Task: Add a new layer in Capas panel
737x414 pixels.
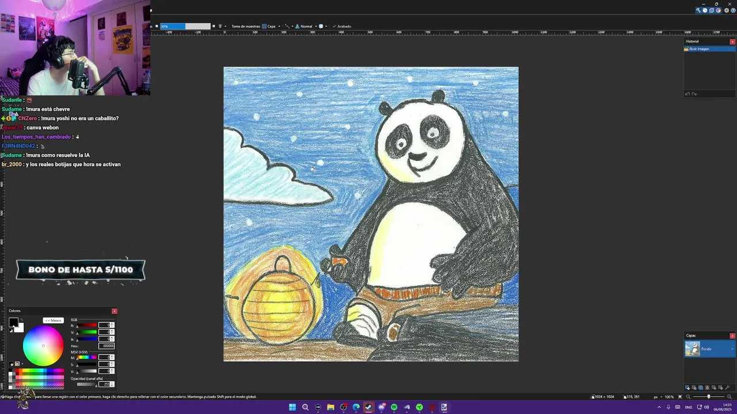Action: [x=687, y=388]
